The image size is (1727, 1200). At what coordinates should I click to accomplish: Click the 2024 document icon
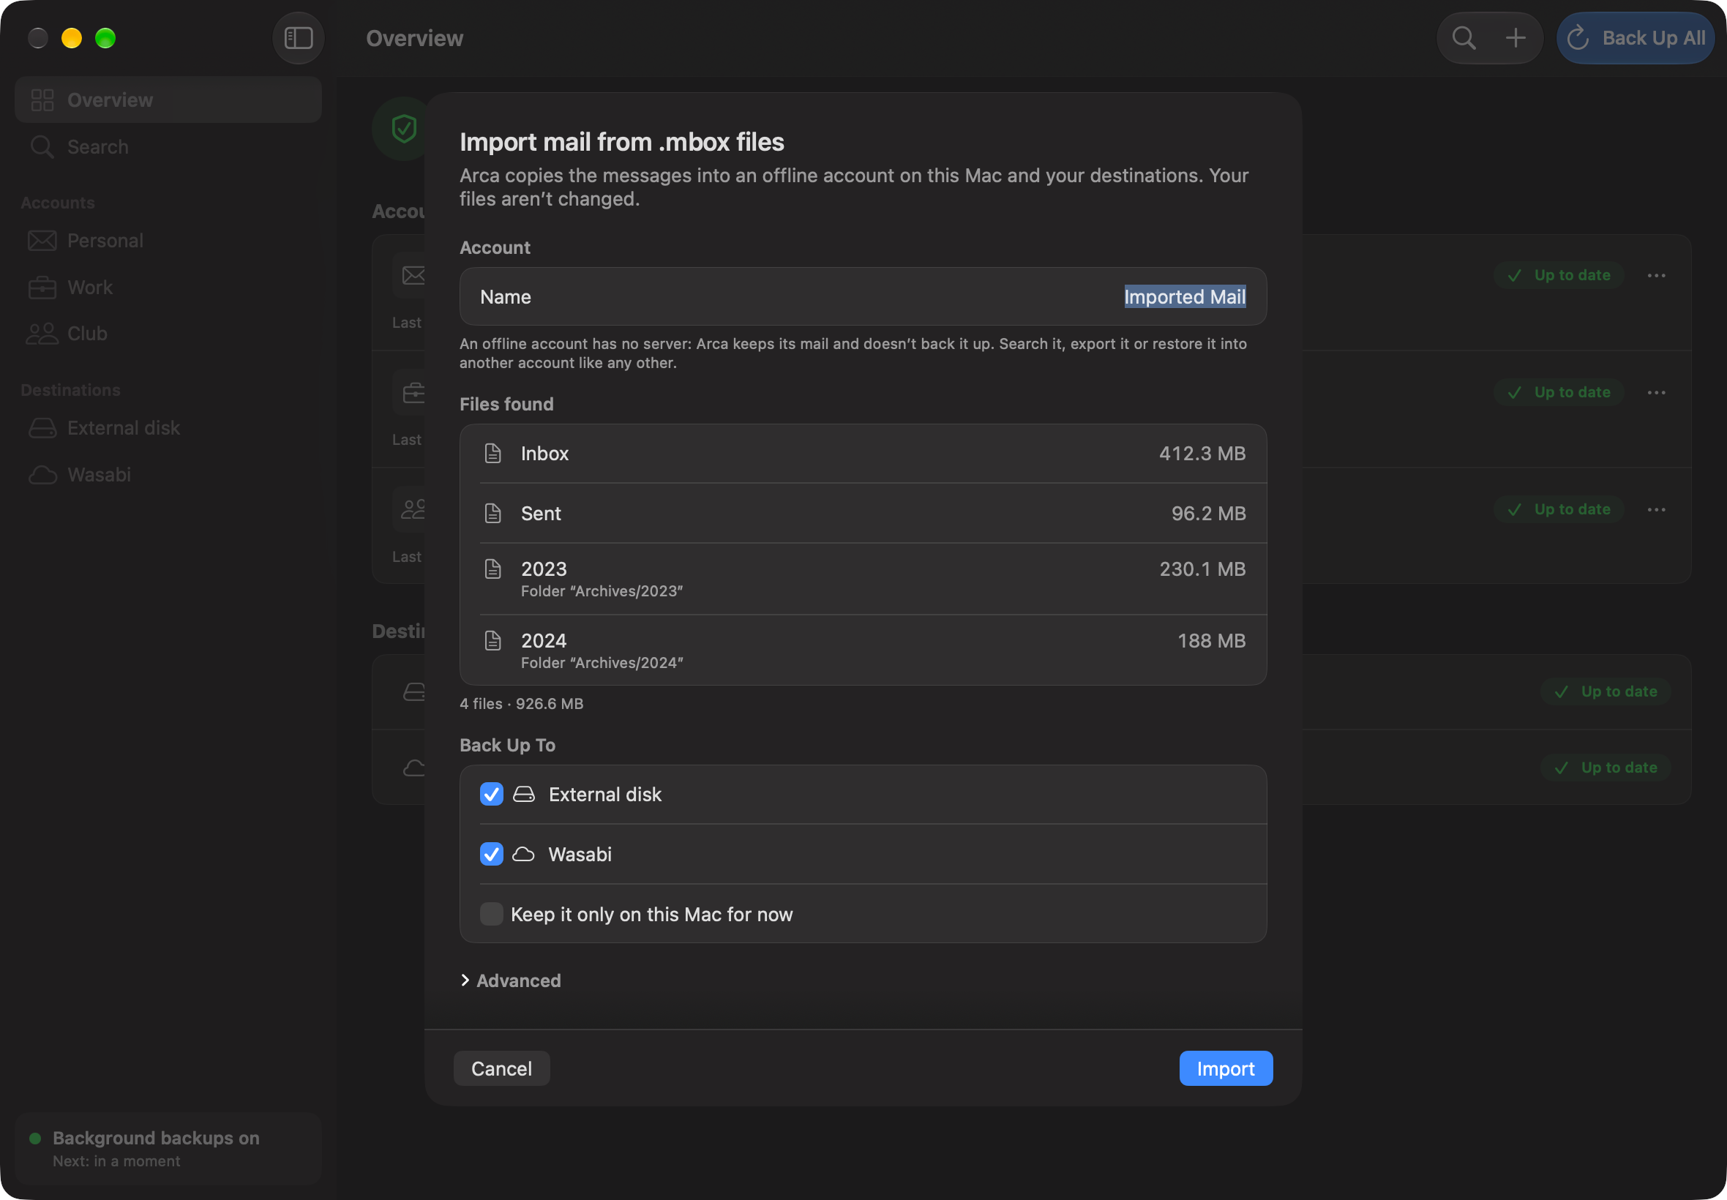(x=492, y=640)
